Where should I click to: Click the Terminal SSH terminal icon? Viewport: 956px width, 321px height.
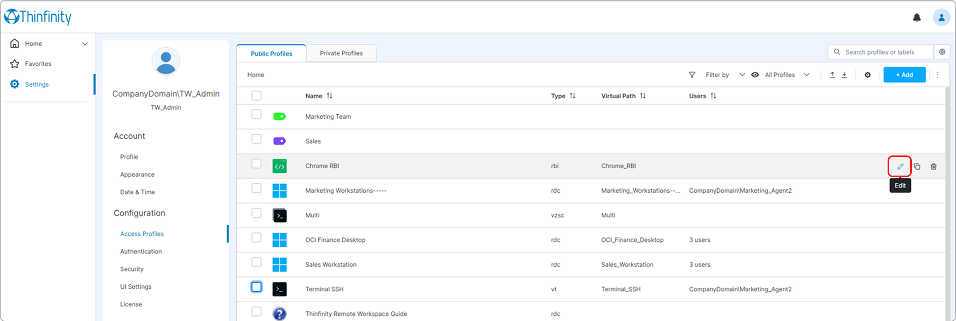point(280,289)
